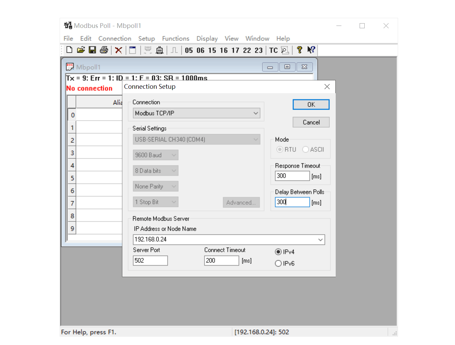Confirm settings with the OK button
Image resolution: width=455 pixels, height=345 pixels.
click(x=311, y=104)
